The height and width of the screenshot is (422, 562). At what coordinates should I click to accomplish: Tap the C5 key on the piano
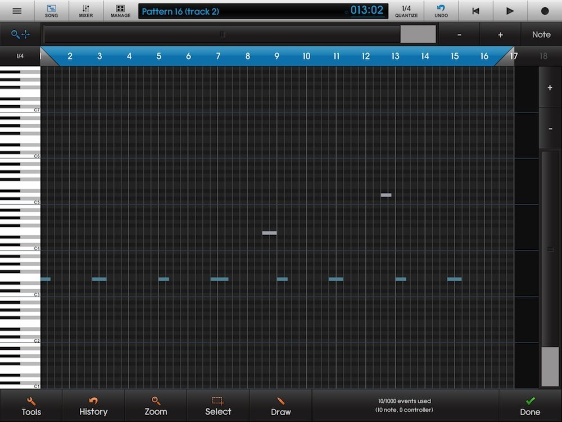point(20,202)
